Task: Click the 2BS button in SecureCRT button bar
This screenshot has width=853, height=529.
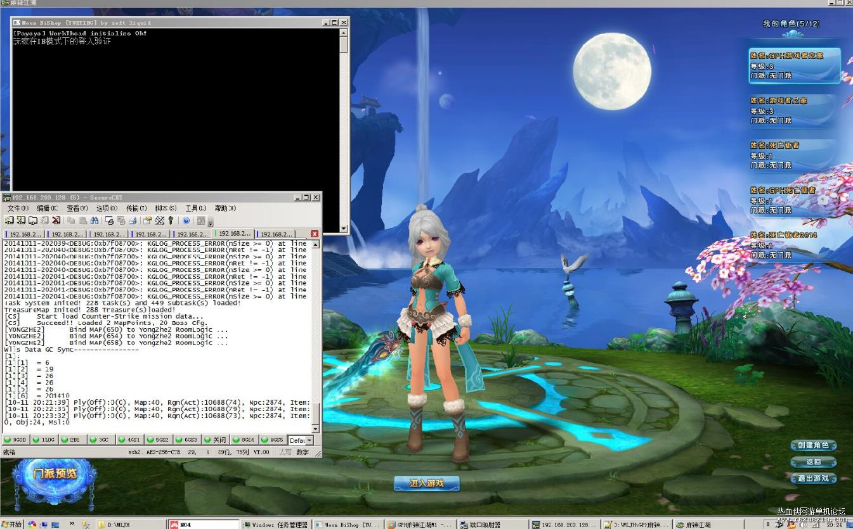Action: [73, 440]
